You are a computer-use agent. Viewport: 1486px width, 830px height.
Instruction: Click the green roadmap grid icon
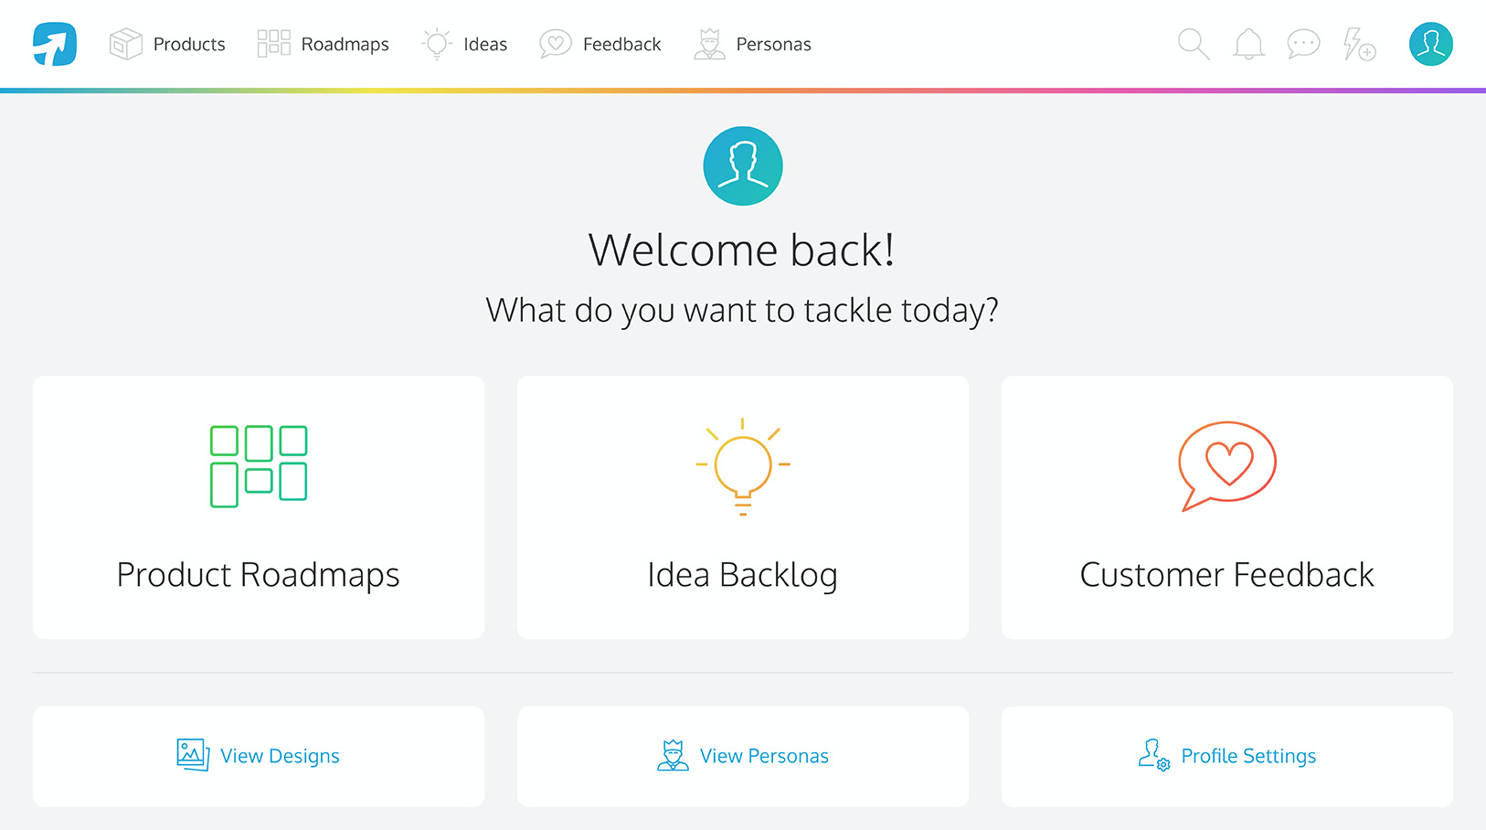[x=259, y=466]
